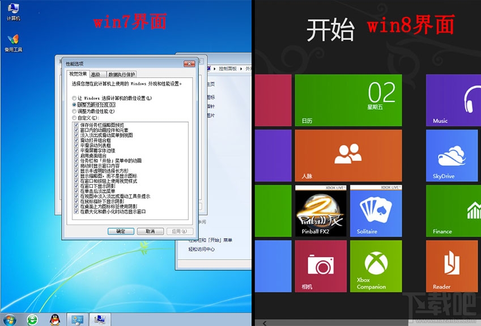
Task: Open 任务栏和「开始」菜单 link in Control Panel
Action: coord(211,240)
